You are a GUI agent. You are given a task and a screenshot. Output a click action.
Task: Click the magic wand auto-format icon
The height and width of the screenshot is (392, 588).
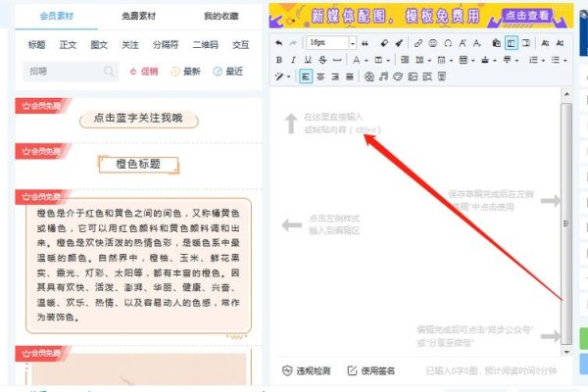pos(279,76)
